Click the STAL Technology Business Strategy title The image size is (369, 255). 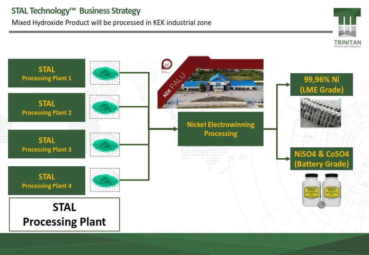[76, 11]
